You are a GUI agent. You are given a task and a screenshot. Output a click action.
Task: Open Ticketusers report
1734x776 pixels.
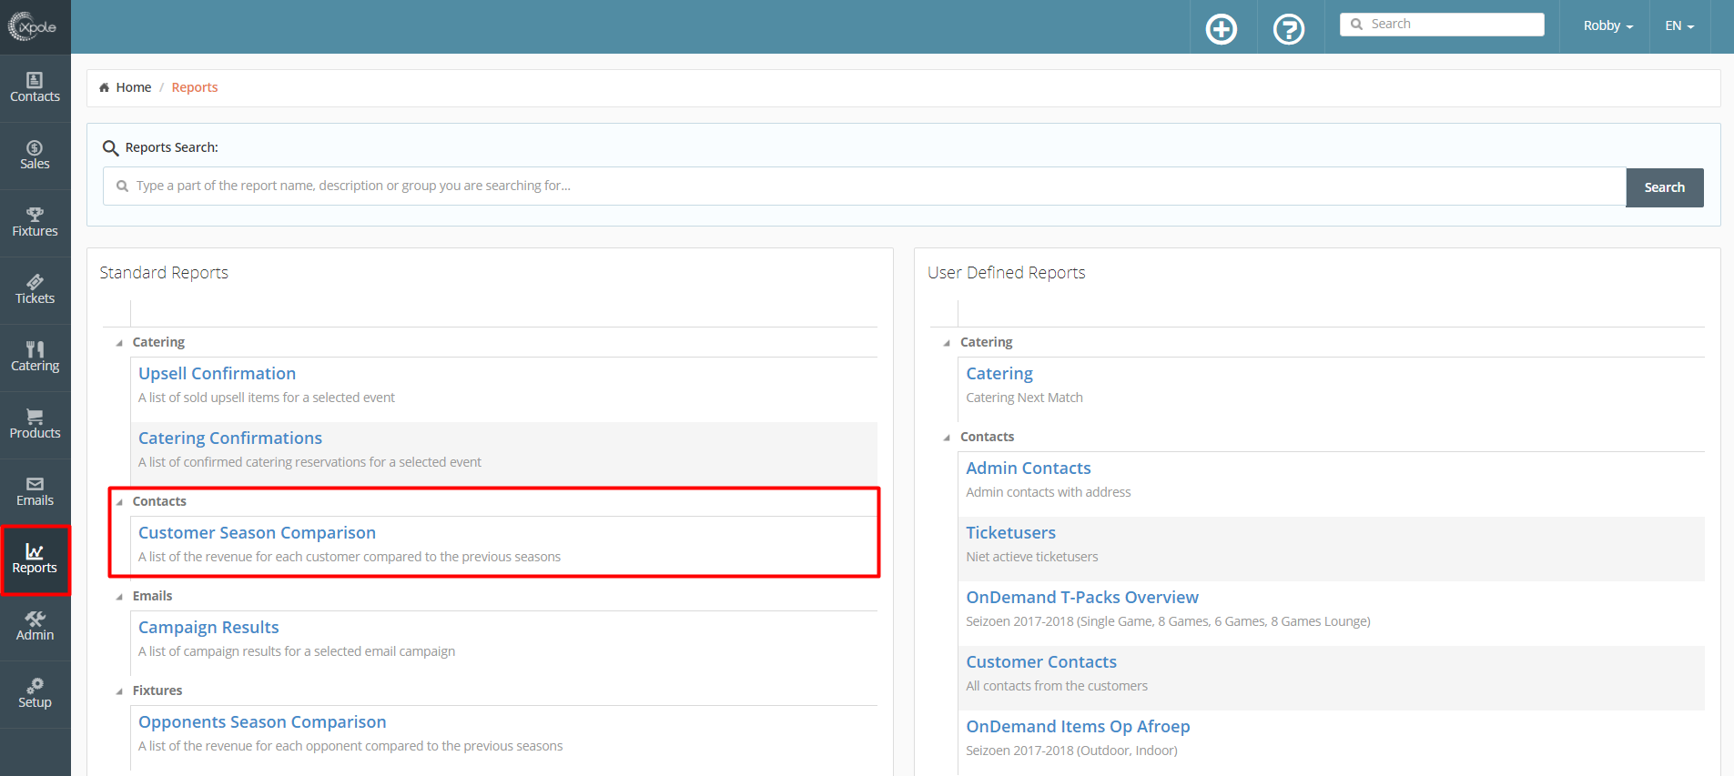click(x=1011, y=532)
